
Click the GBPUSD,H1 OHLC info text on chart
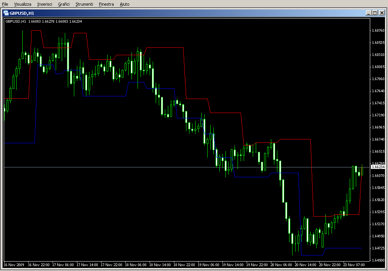tap(44, 21)
